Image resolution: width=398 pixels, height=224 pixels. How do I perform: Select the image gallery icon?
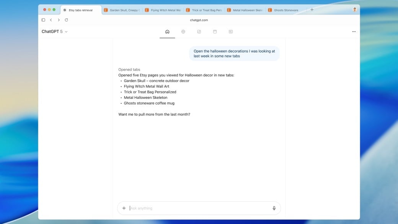199,32
